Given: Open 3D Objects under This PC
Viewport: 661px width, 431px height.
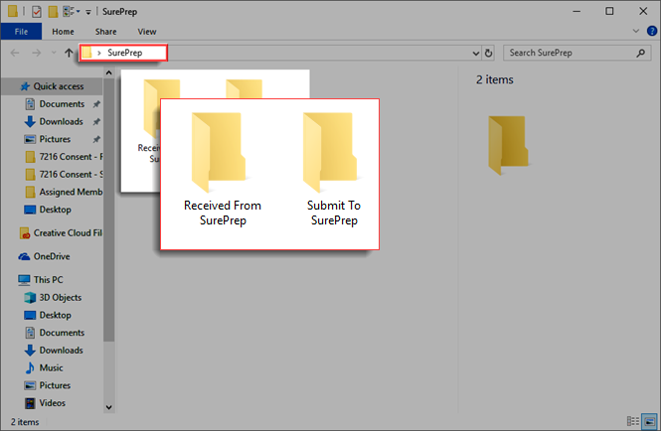Looking at the screenshot, I should tap(54, 298).
